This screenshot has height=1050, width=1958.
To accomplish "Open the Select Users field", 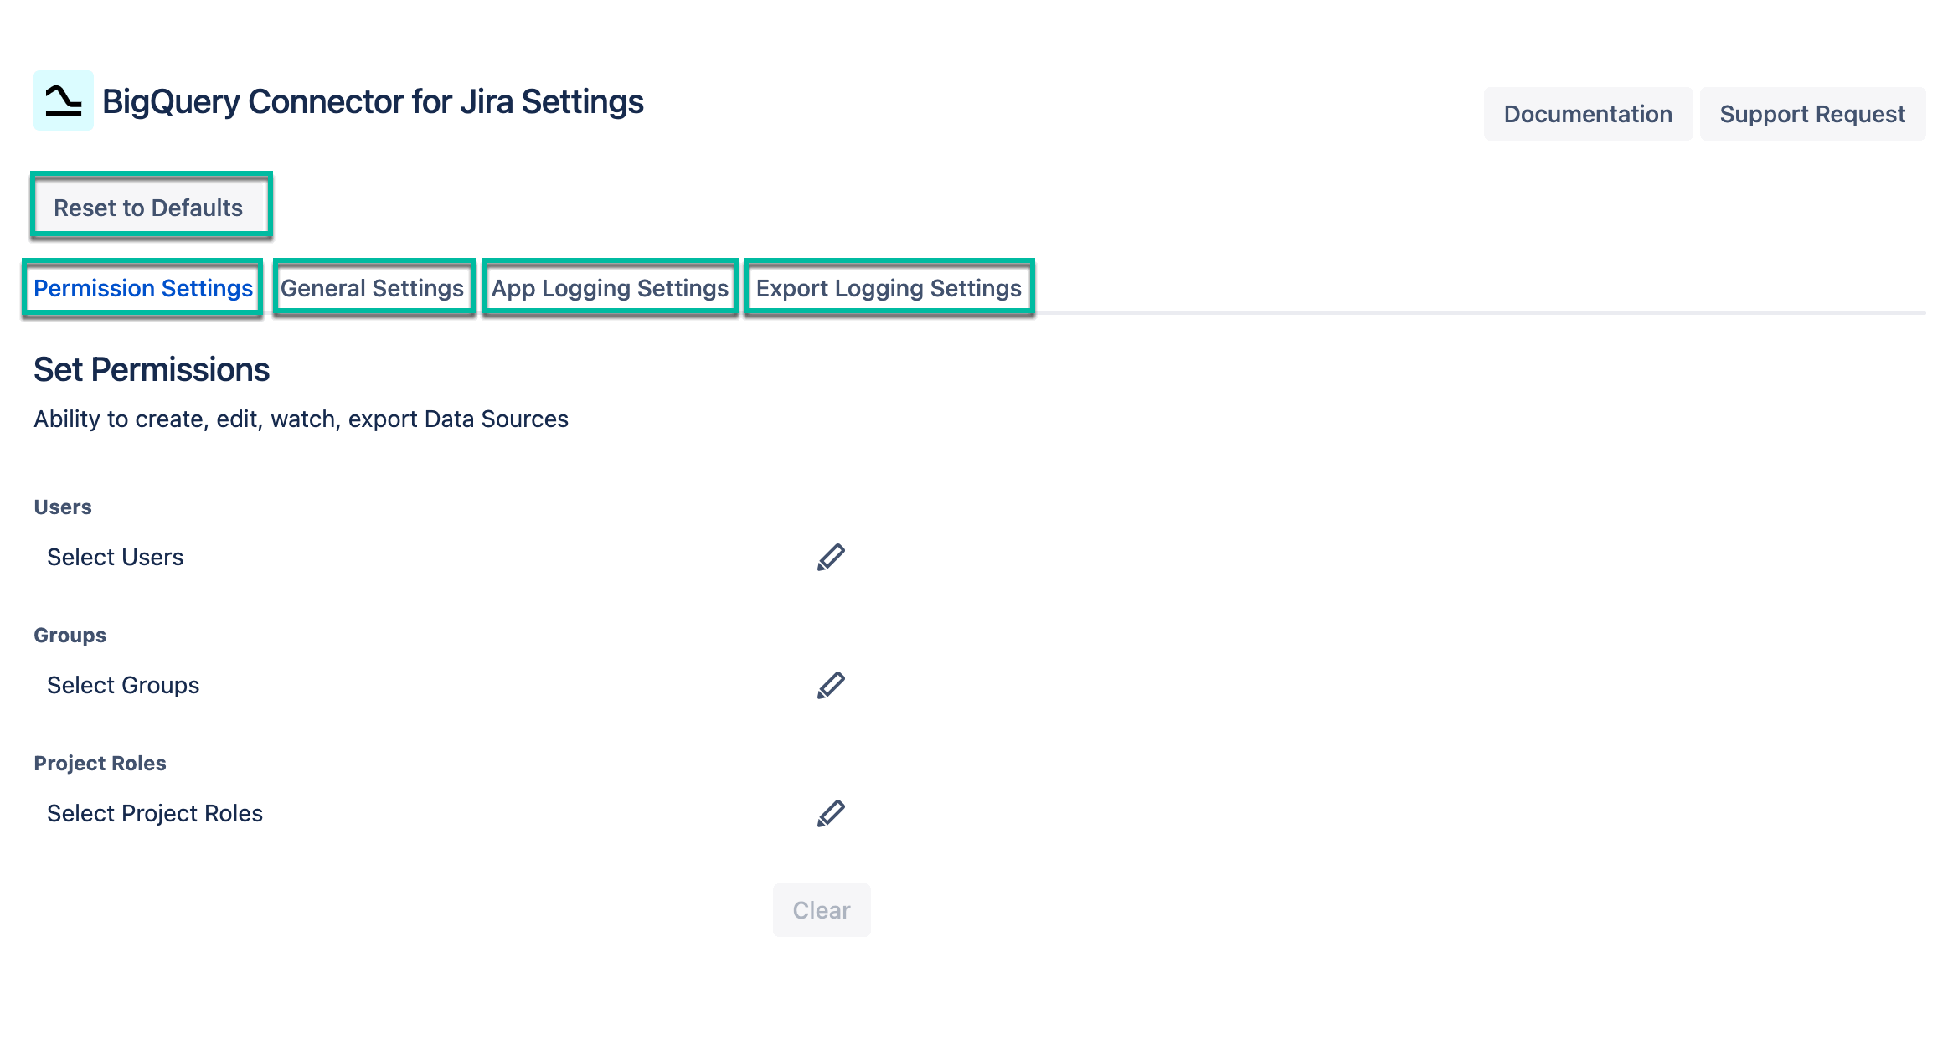I will [x=116, y=557].
